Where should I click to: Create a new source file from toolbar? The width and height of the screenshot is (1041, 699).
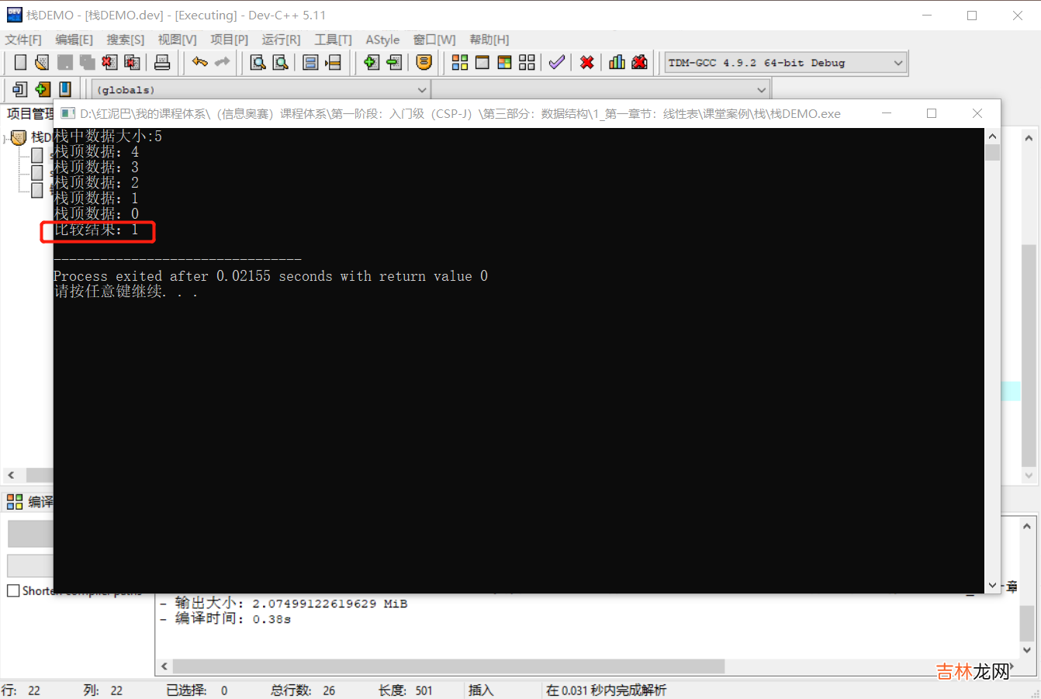pos(20,63)
